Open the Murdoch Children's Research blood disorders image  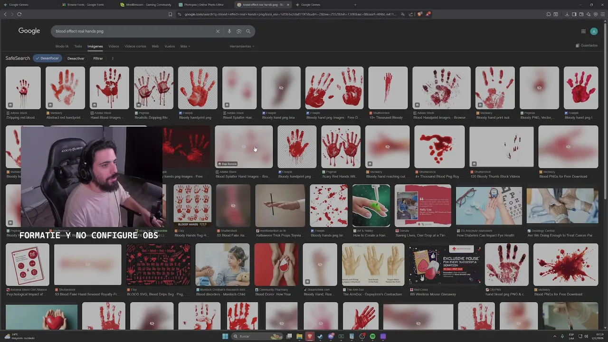click(x=222, y=265)
